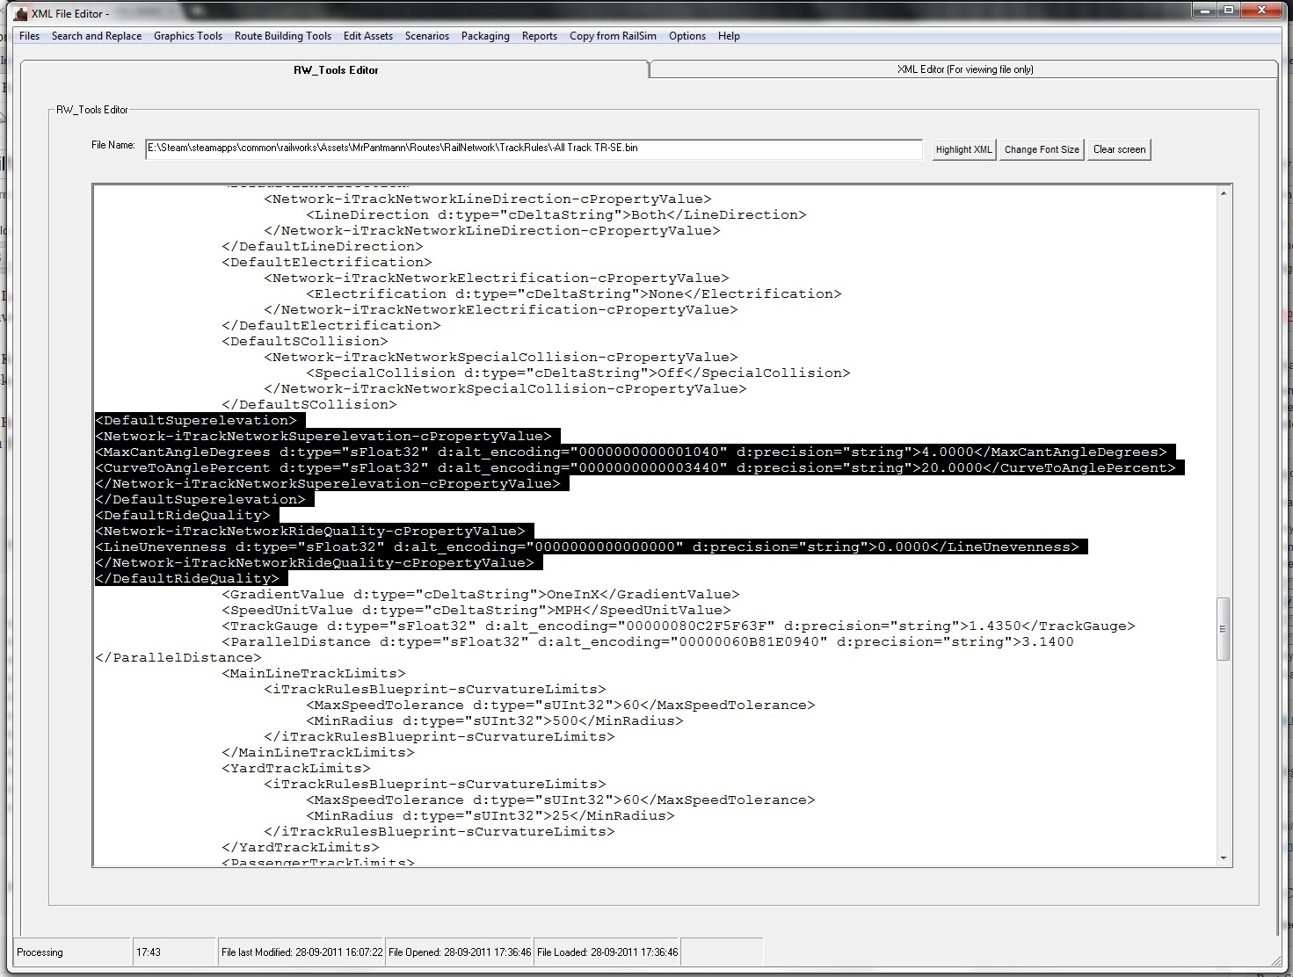Screen dimensions: 1293x977
Task: Click the closing YardTrackLimits tag
Action: [300, 848]
